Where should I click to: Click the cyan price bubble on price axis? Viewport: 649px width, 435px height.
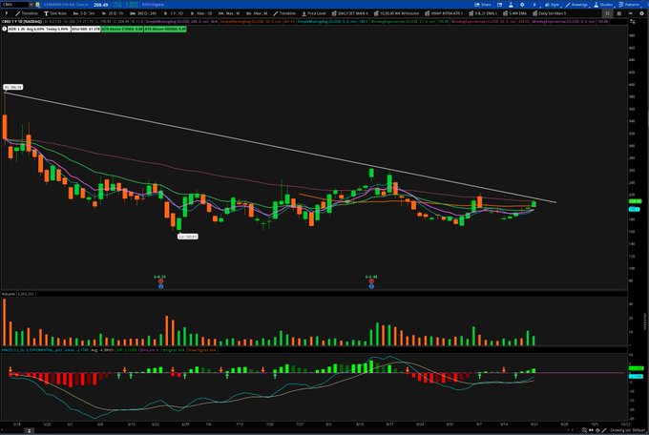634,210
